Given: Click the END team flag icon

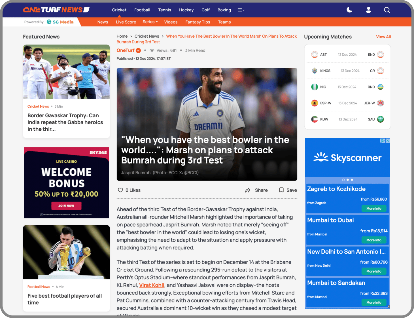Looking at the screenshot, I should click(x=381, y=54).
